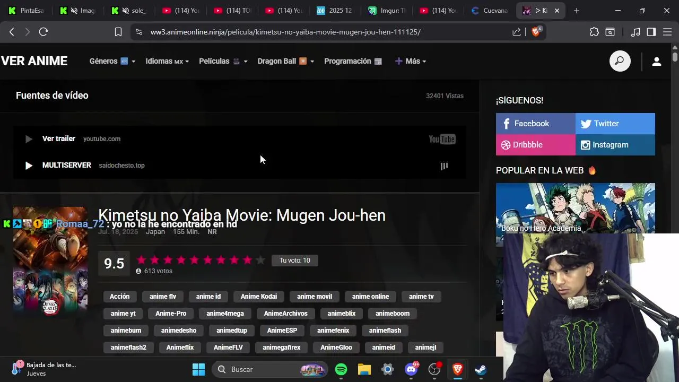The image size is (679, 382).
Task: Click the Tu voto: 10 label
Action: pos(295,261)
